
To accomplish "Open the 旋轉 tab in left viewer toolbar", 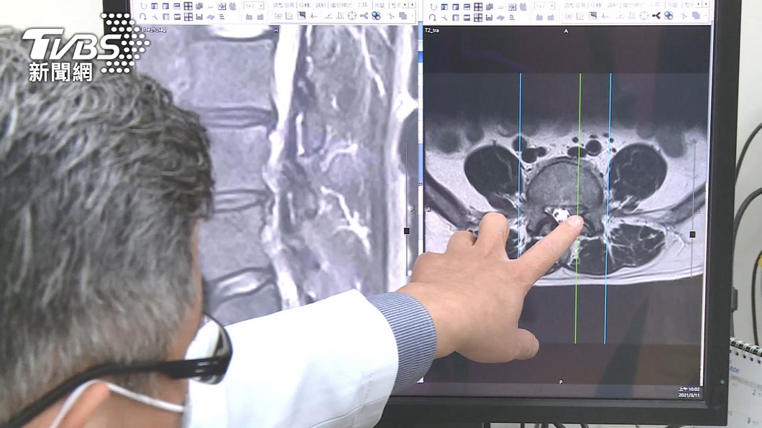I will click(303, 5).
